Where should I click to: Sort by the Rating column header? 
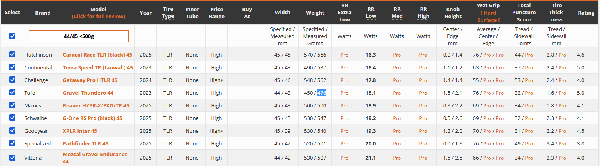586,13
